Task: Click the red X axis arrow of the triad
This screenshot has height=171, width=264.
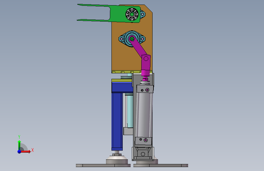Action: pos(26,152)
